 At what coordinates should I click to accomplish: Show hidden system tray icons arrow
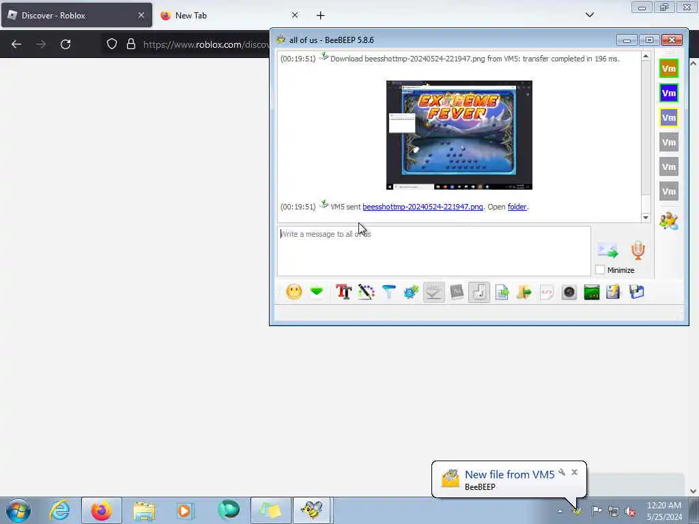click(x=560, y=511)
